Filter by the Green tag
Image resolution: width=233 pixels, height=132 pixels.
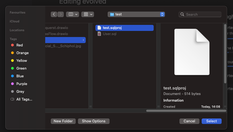[21, 68]
